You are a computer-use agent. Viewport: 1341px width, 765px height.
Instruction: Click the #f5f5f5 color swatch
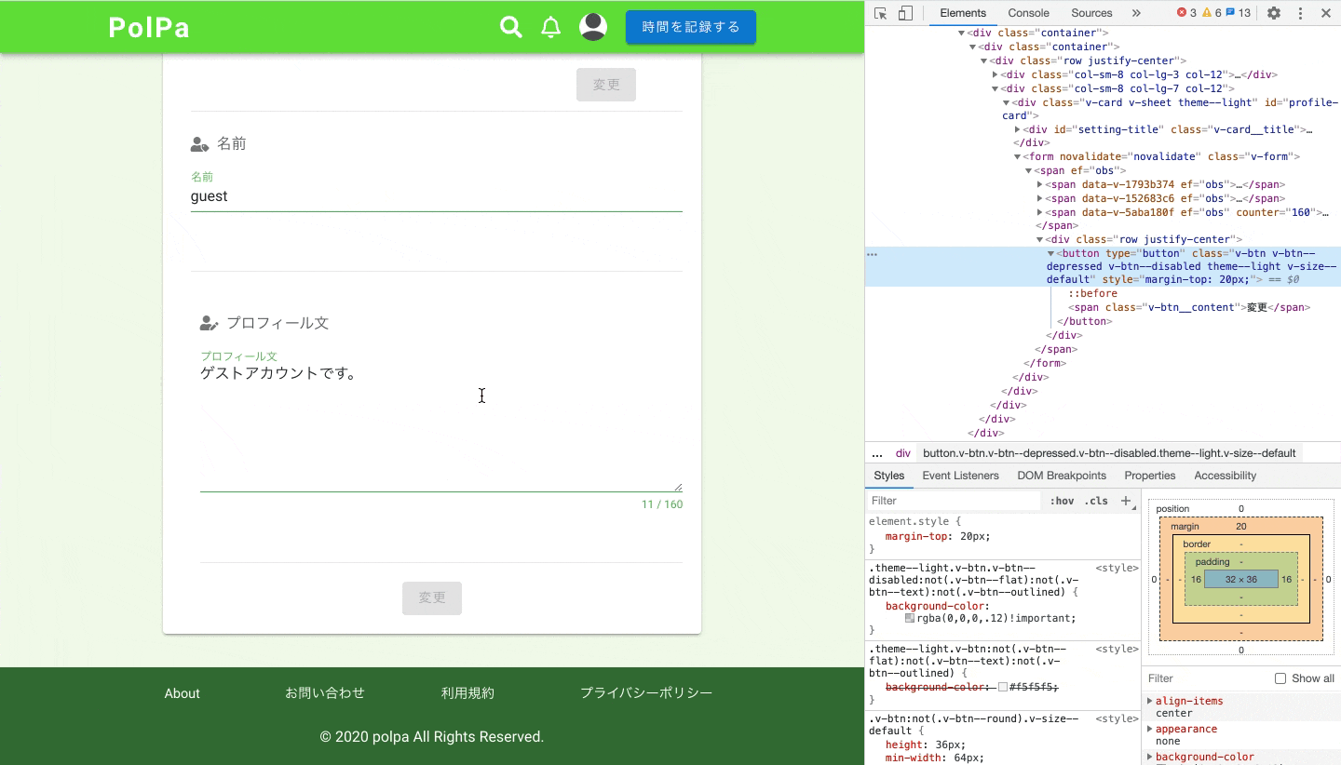coord(1003,687)
